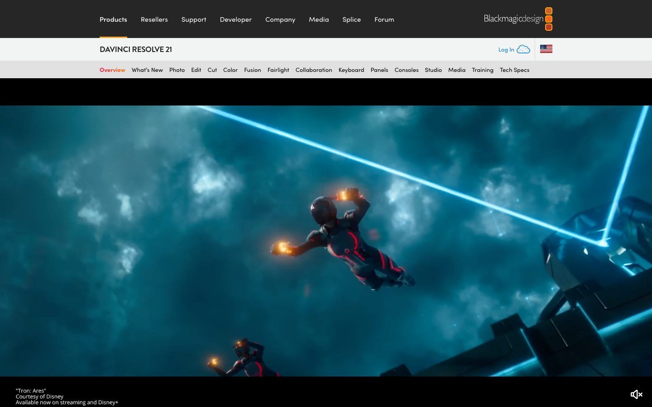652x407 pixels.
Task: Click the "Courtesy of Disney" credit text
Action: 39,397
